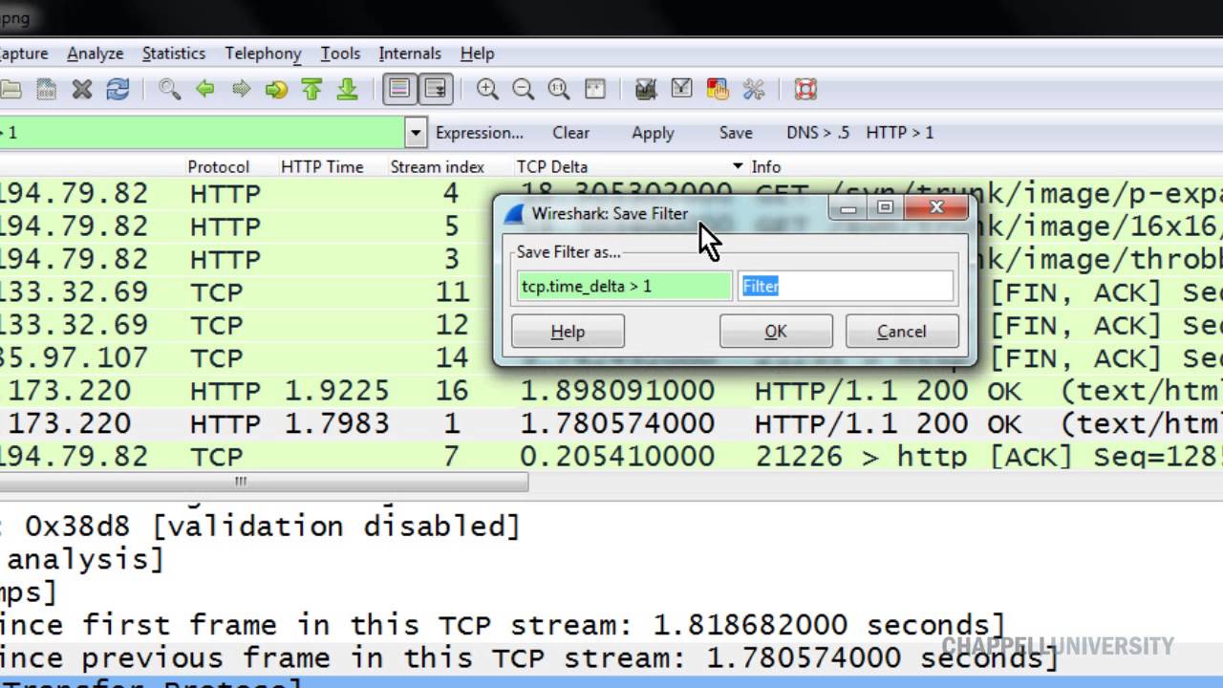Open the Tools menu
Viewport: 1223px width, 688px height.
(340, 54)
